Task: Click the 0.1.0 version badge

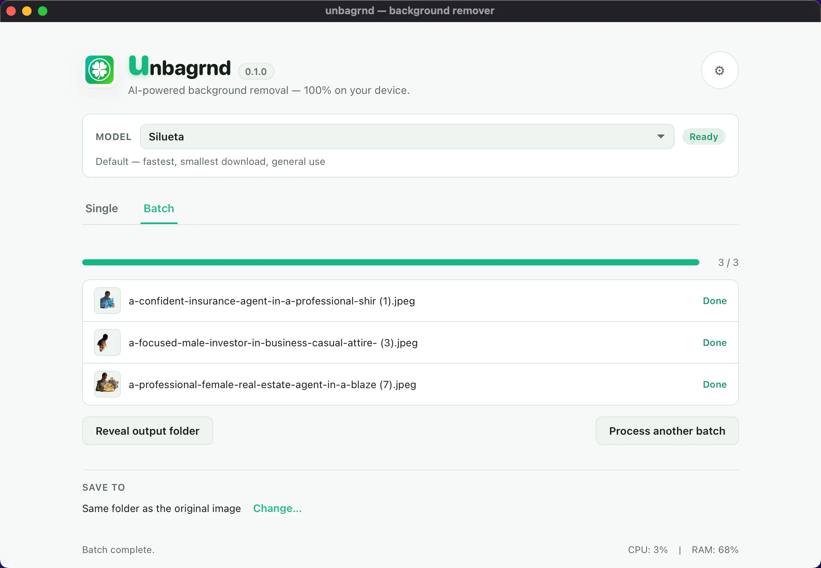Action: tap(256, 71)
